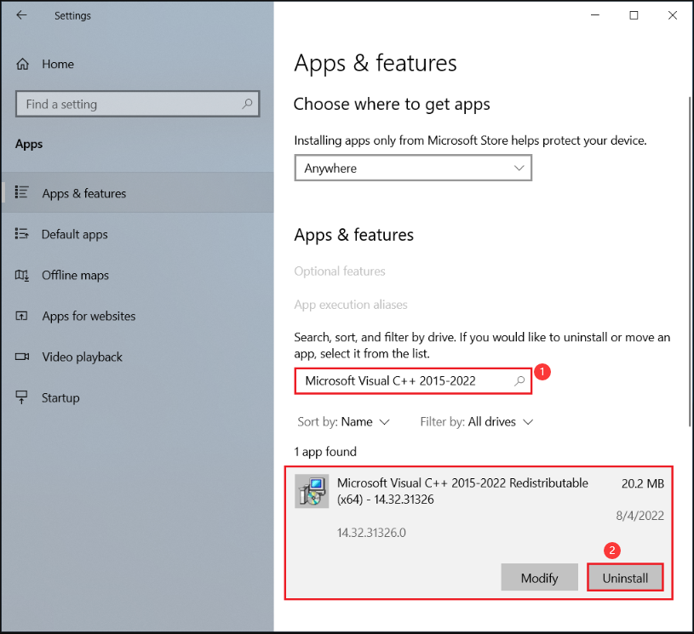Click the Apps & features sidebar icon
This screenshot has height=634, width=694.
(23, 193)
